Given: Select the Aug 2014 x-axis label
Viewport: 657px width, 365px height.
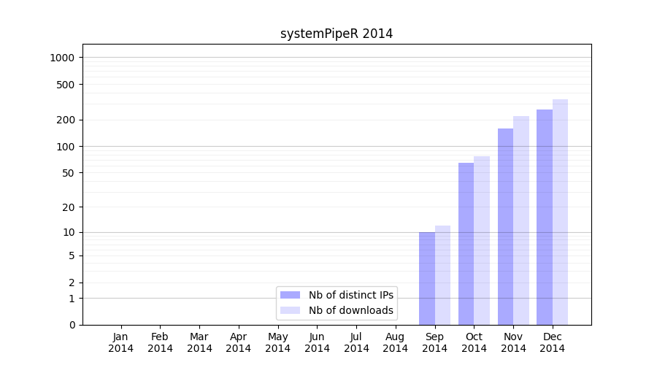Looking at the screenshot, I should pyautogui.click(x=396, y=342).
